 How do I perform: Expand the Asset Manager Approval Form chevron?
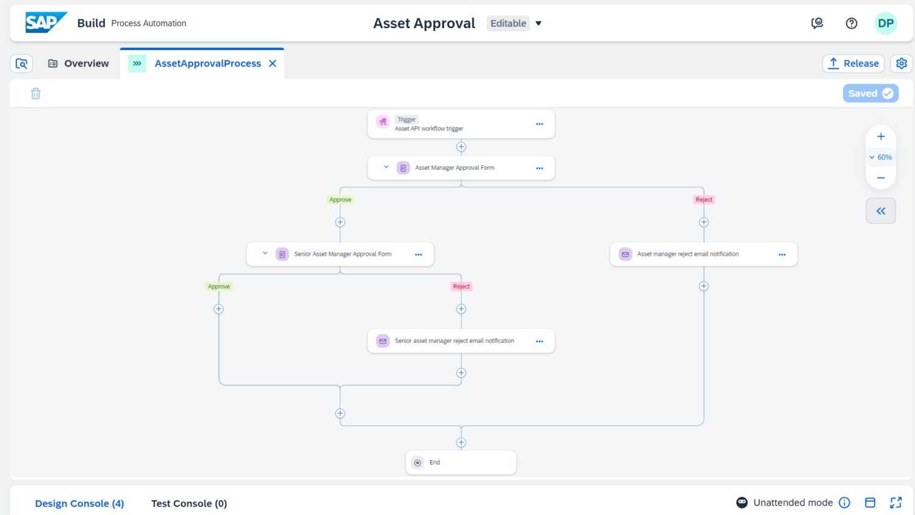click(386, 167)
